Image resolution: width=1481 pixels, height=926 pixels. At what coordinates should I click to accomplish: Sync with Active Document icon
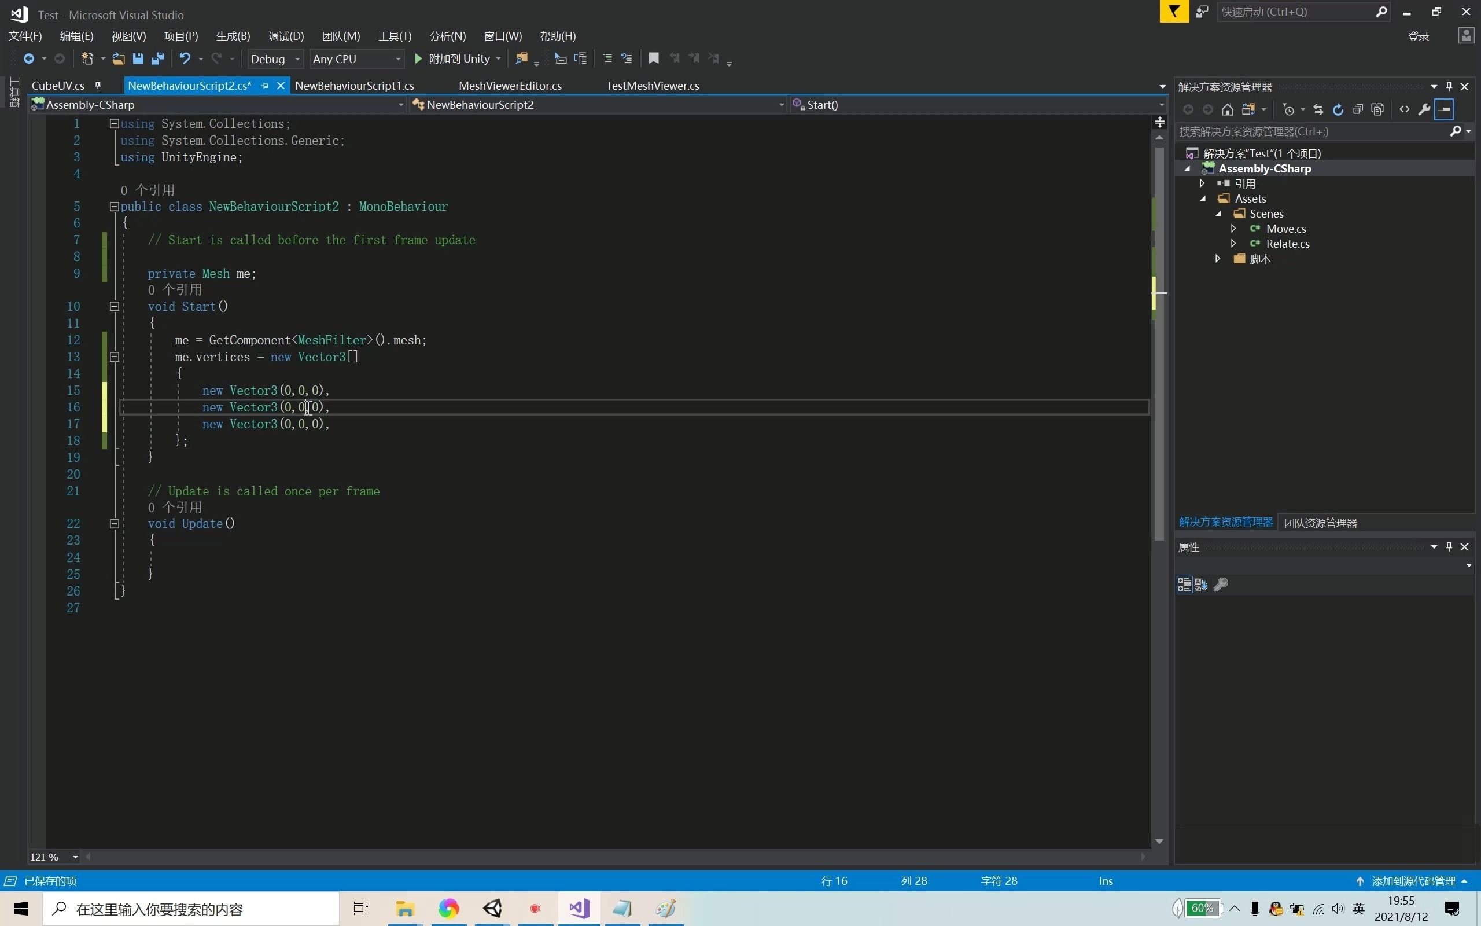point(1318,109)
